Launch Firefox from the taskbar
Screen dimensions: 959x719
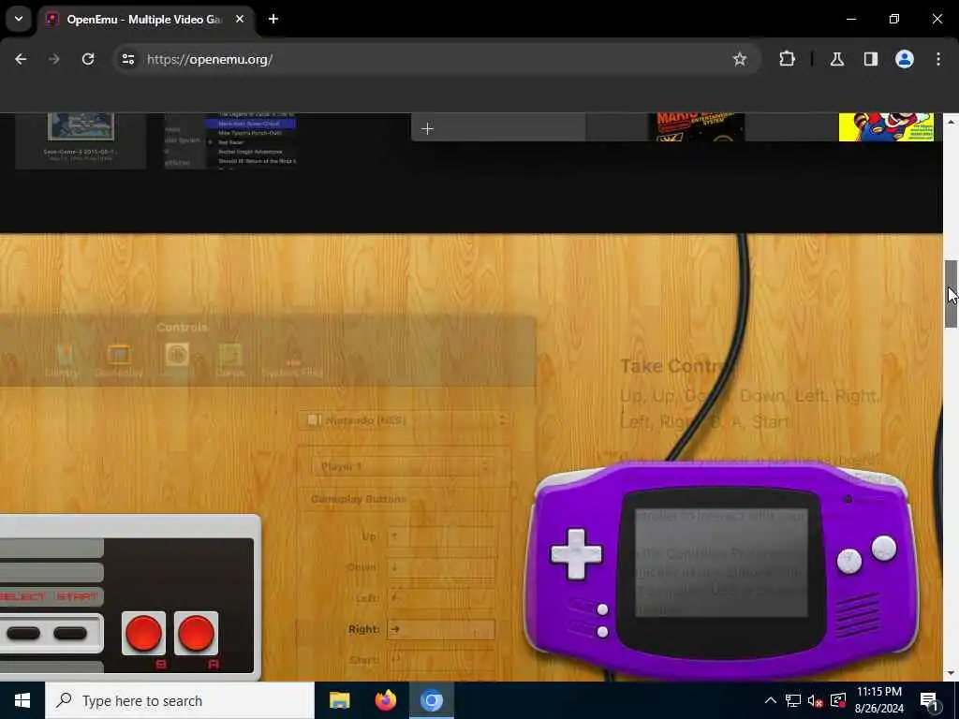(x=385, y=700)
